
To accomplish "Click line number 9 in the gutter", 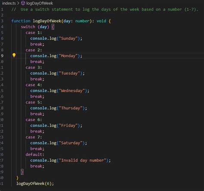I will tap(2, 56).
